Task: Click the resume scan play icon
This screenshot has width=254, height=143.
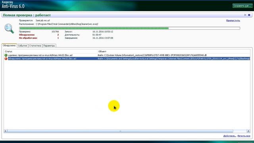Action: click(x=245, y=15)
